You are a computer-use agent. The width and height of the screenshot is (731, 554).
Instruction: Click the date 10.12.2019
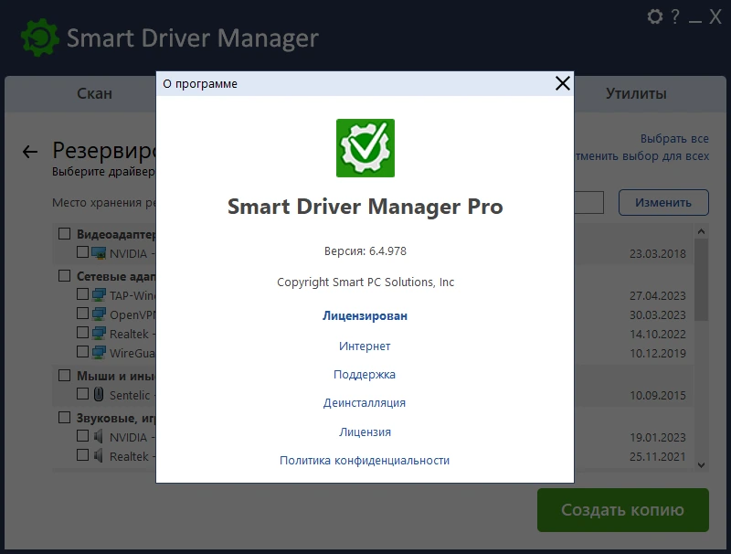click(x=658, y=353)
